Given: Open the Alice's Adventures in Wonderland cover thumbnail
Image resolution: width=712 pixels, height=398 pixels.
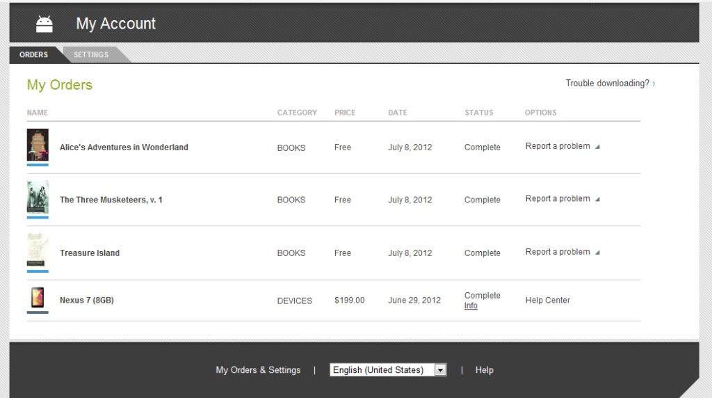Looking at the screenshot, I should (38, 145).
